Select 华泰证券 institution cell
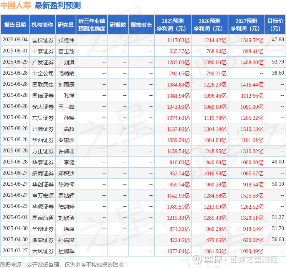The image size is (286, 268). point(43,162)
